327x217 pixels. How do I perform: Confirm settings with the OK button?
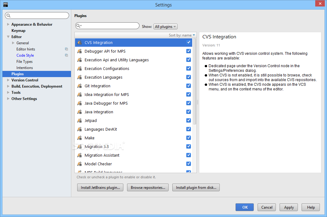[x=245, y=207]
